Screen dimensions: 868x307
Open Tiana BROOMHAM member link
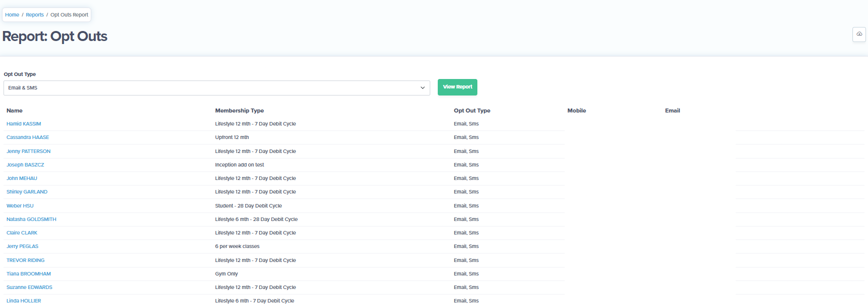[x=29, y=274]
